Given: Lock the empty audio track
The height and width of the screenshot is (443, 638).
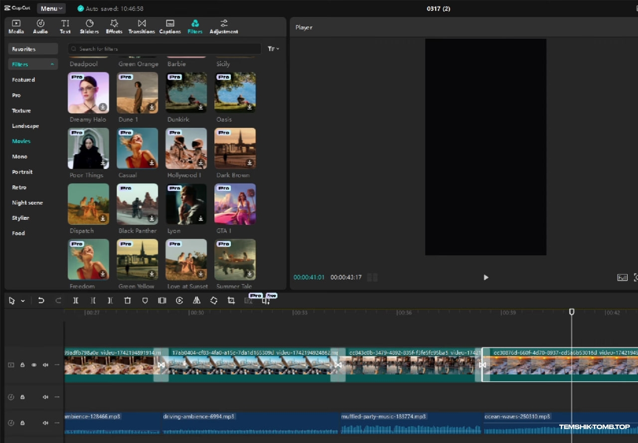Looking at the screenshot, I should (x=22, y=397).
